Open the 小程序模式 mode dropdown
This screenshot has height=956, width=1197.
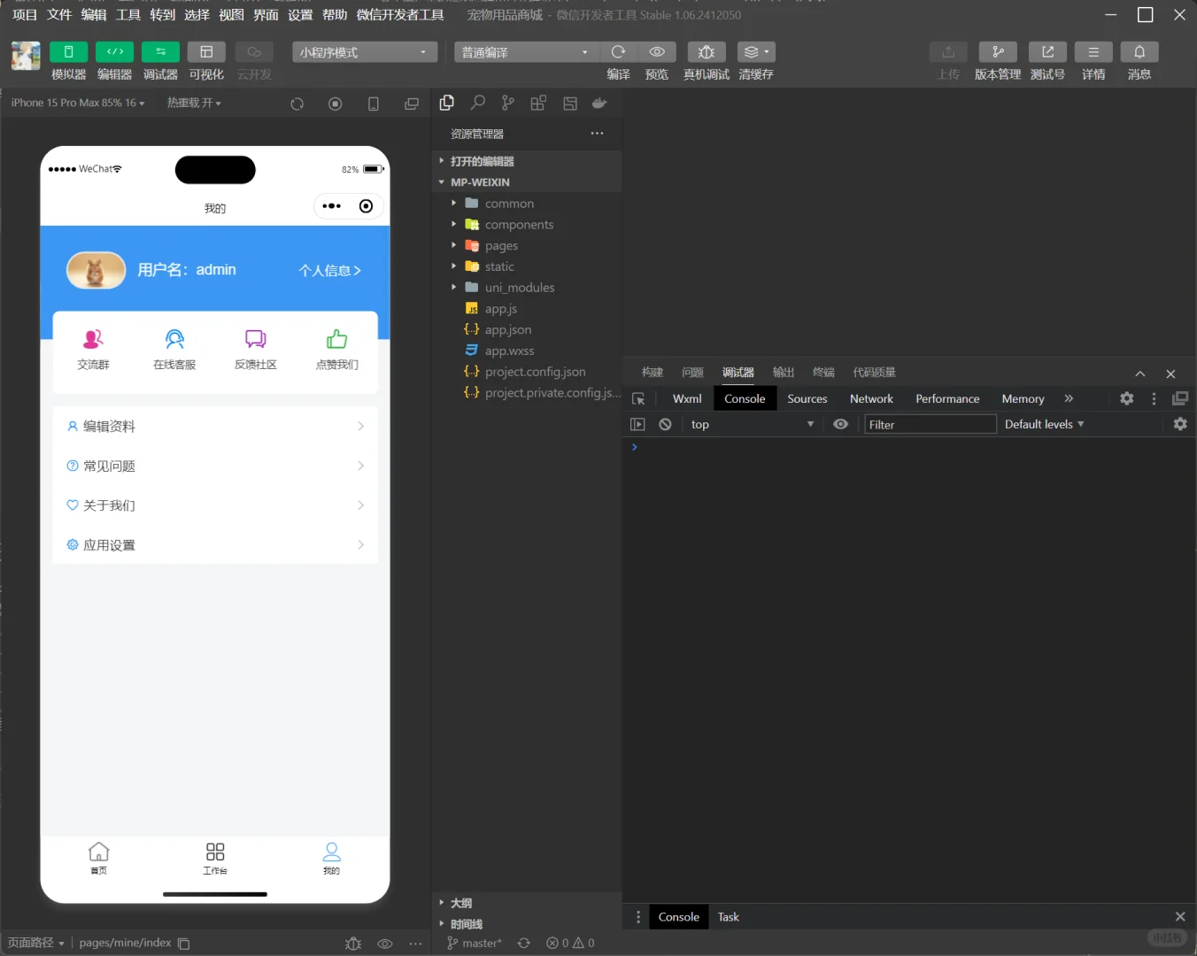tap(365, 52)
